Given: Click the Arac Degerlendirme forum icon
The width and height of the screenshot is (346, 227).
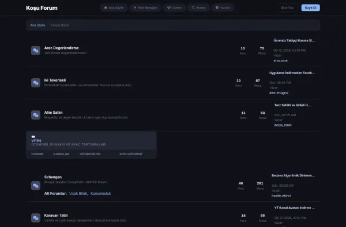Looking at the screenshot, I should point(36,51).
